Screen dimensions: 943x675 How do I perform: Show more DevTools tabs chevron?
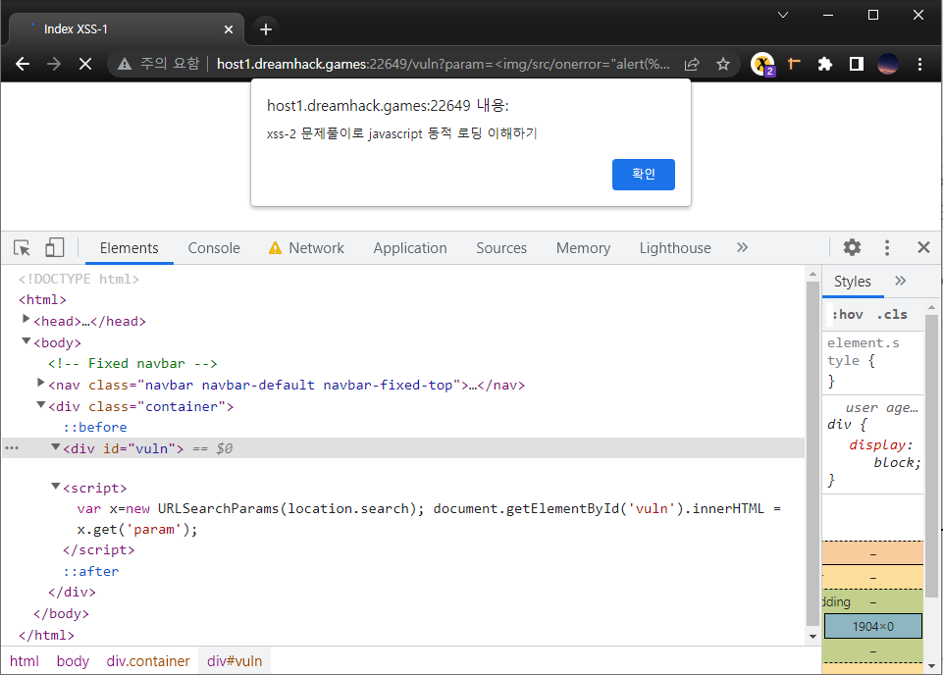tap(743, 247)
